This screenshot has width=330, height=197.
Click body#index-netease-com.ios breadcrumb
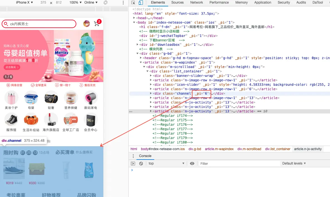point(163,149)
